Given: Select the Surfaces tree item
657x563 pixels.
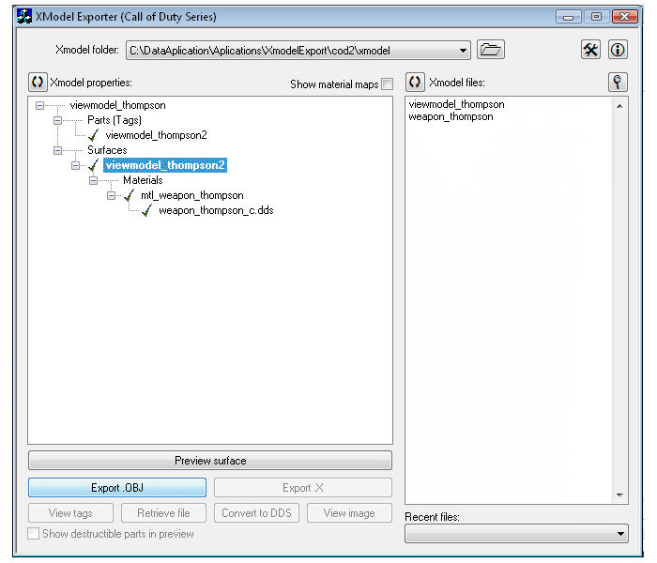Looking at the screenshot, I should click(x=107, y=150).
